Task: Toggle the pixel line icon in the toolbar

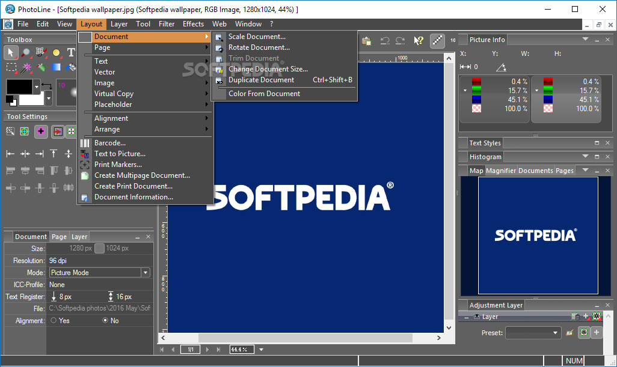Action: (437, 40)
